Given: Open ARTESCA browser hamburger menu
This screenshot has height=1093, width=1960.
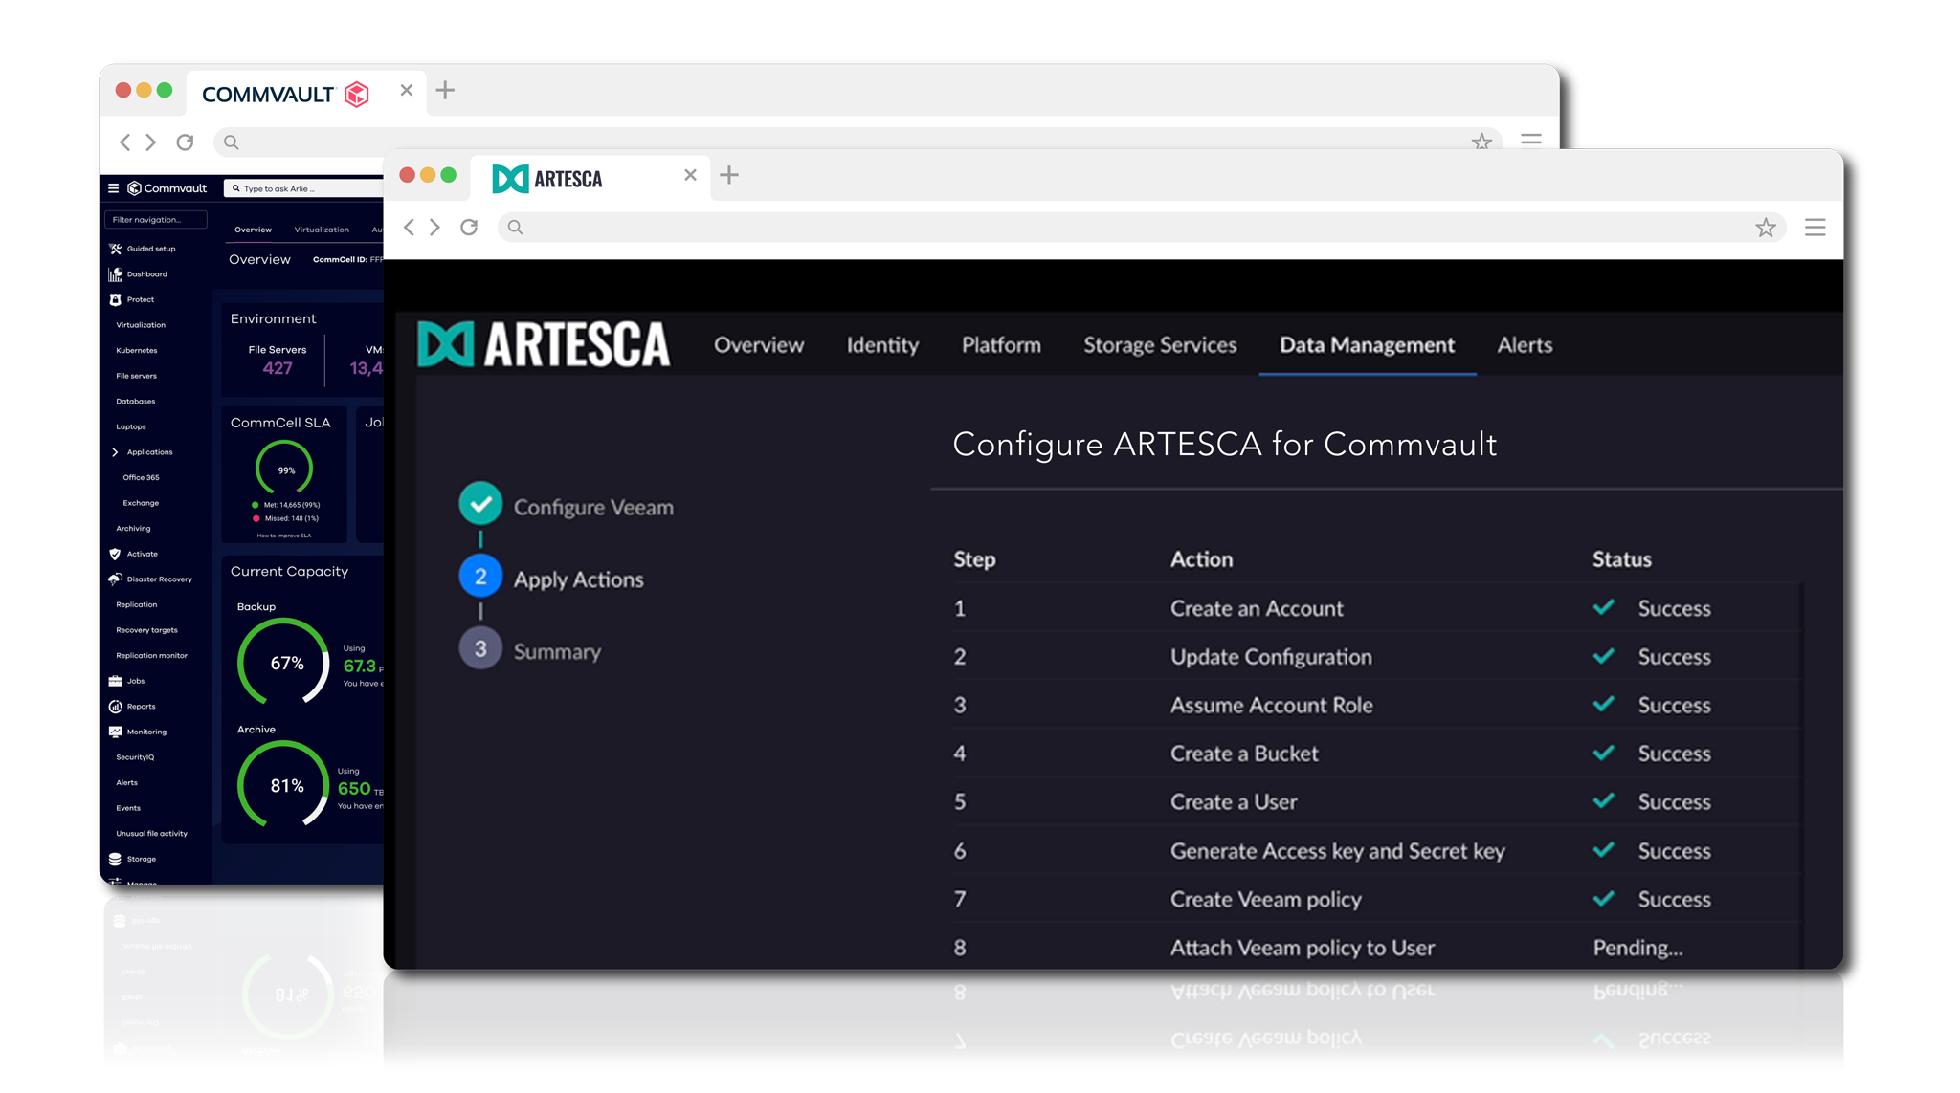Looking at the screenshot, I should (x=1815, y=228).
